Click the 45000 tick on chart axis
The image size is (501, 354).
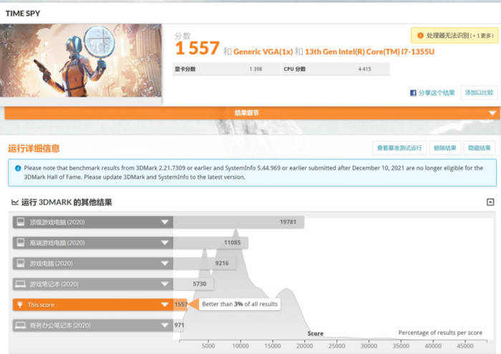465,346
